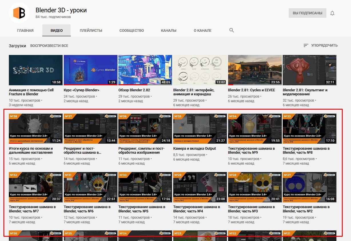Click title Текстурирование шамана часть №8
This screenshot has width=351, height=241.
306,151
